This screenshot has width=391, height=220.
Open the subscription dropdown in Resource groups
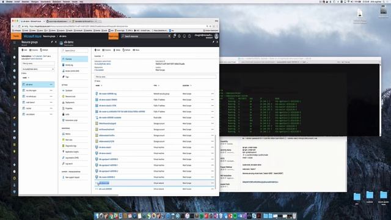coord(38,69)
